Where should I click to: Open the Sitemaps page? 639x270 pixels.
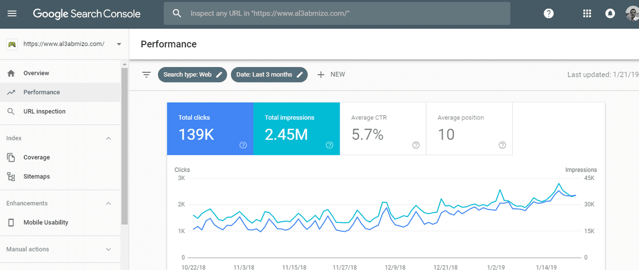click(x=36, y=176)
